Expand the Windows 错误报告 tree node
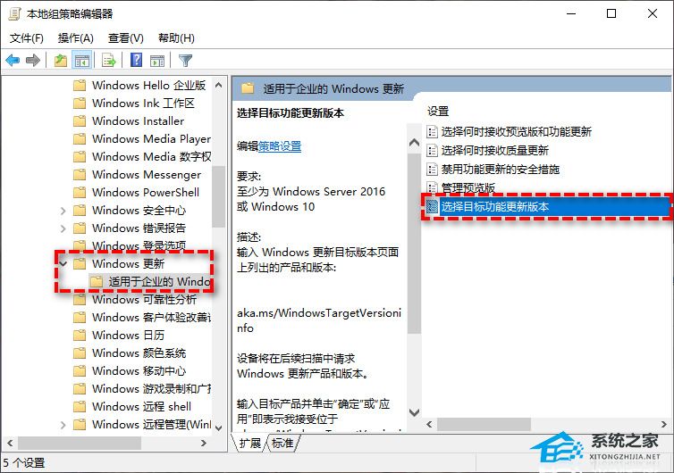This screenshot has height=473, width=674. coord(63,228)
